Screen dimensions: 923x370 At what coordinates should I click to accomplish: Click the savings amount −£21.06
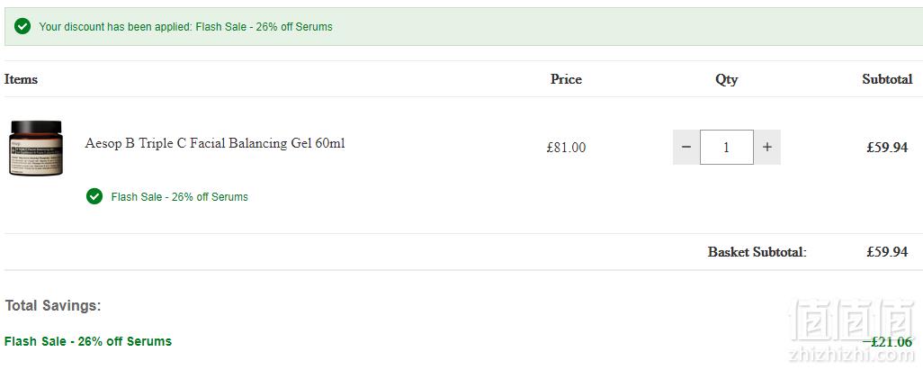888,342
